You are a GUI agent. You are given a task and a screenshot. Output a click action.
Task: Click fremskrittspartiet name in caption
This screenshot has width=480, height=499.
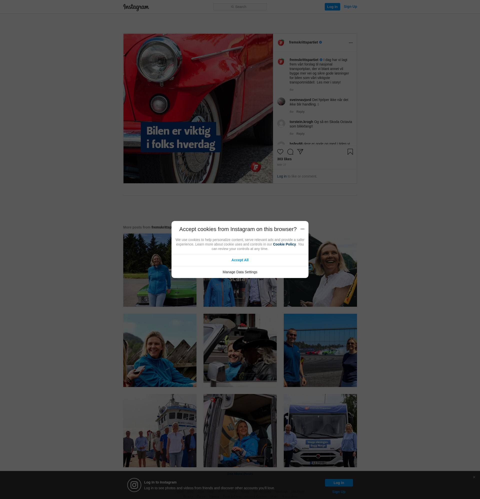pyautogui.click(x=303, y=60)
